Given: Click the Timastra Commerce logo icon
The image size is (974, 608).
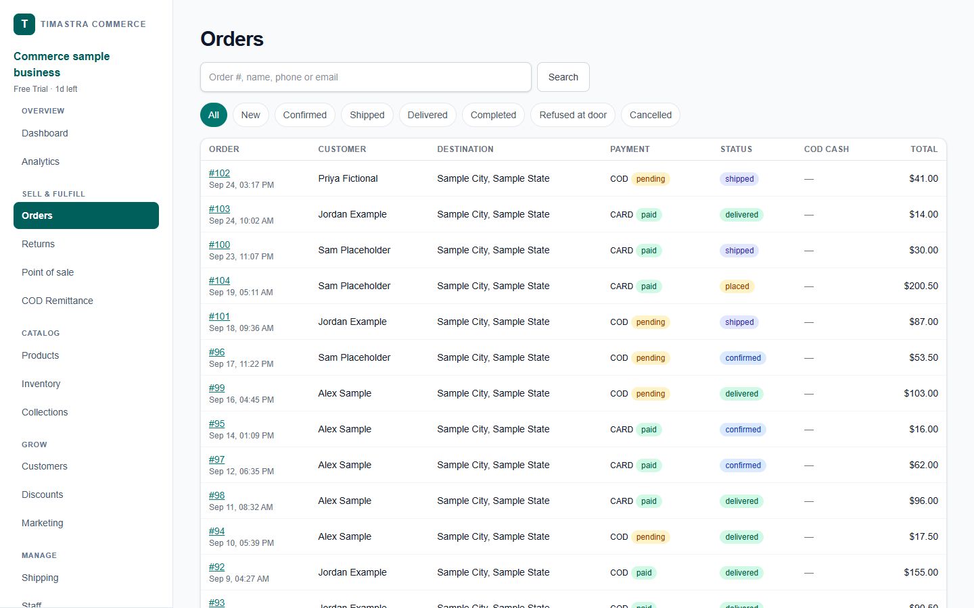Looking at the screenshot, I should 24,24.
